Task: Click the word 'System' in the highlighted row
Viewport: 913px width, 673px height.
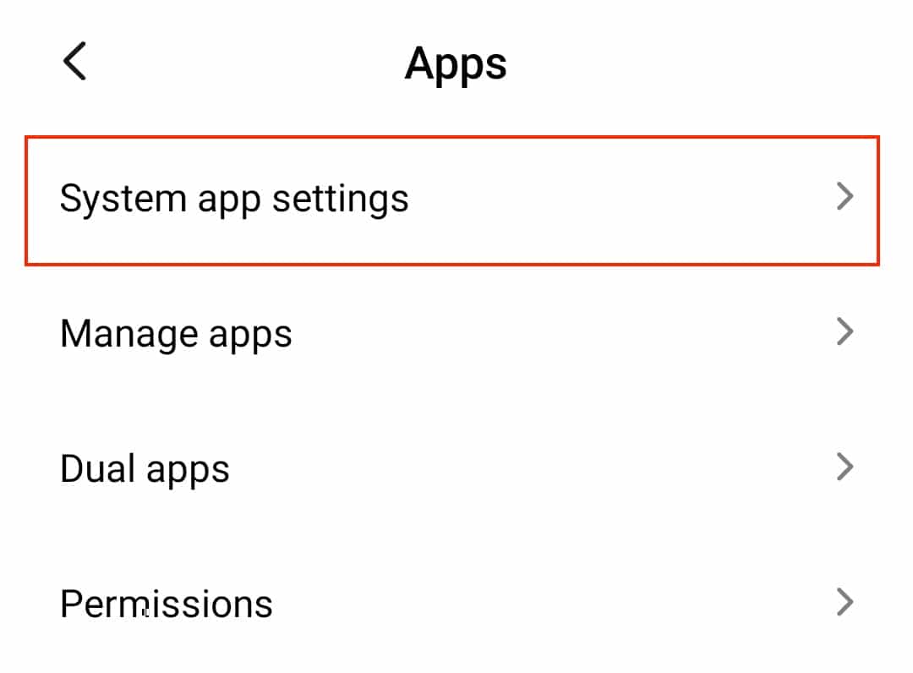Action: coord(123,200)
